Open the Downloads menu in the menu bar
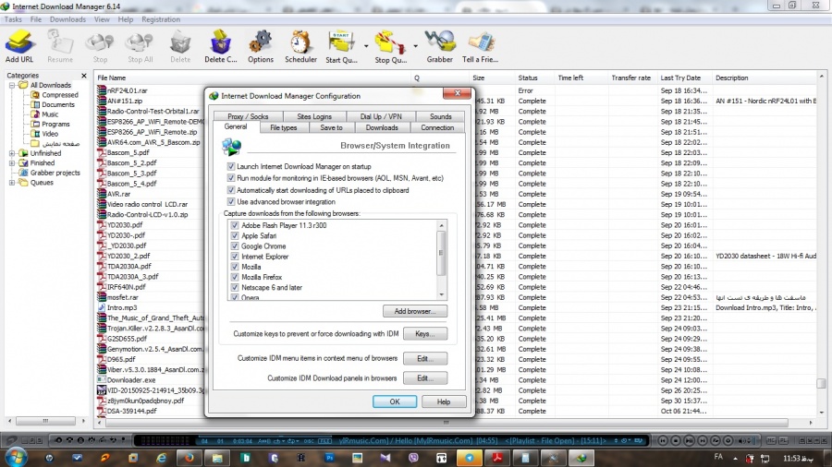The image size is (832, 467). (x=67, y=19)
